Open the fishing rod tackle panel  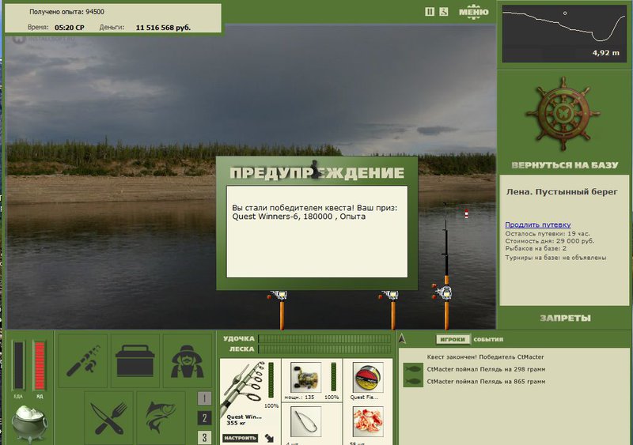point(83,360)
